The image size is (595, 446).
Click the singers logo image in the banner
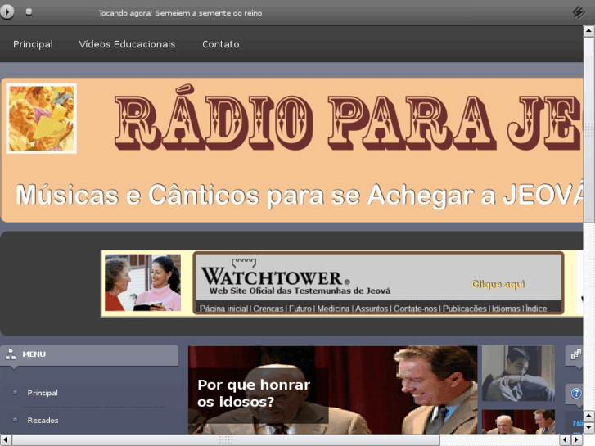point(42,119)
